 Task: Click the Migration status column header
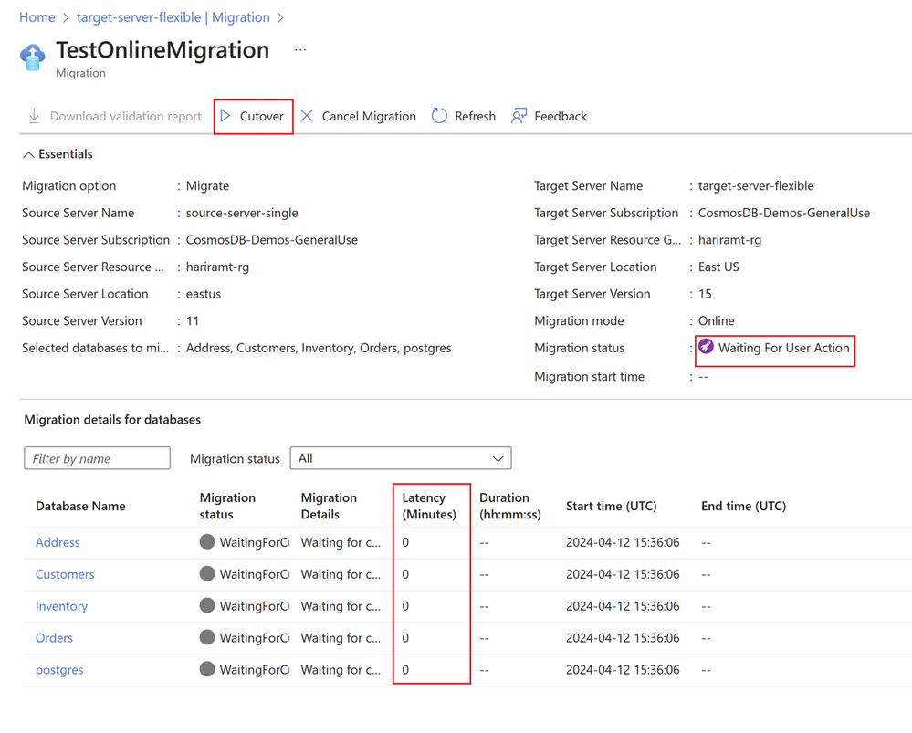pyautogui.click(x=227, y=506)
